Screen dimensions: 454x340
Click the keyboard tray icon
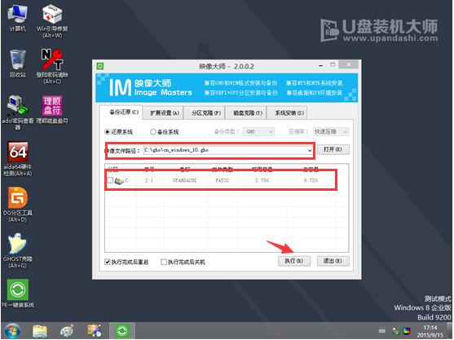pos(382,330)
